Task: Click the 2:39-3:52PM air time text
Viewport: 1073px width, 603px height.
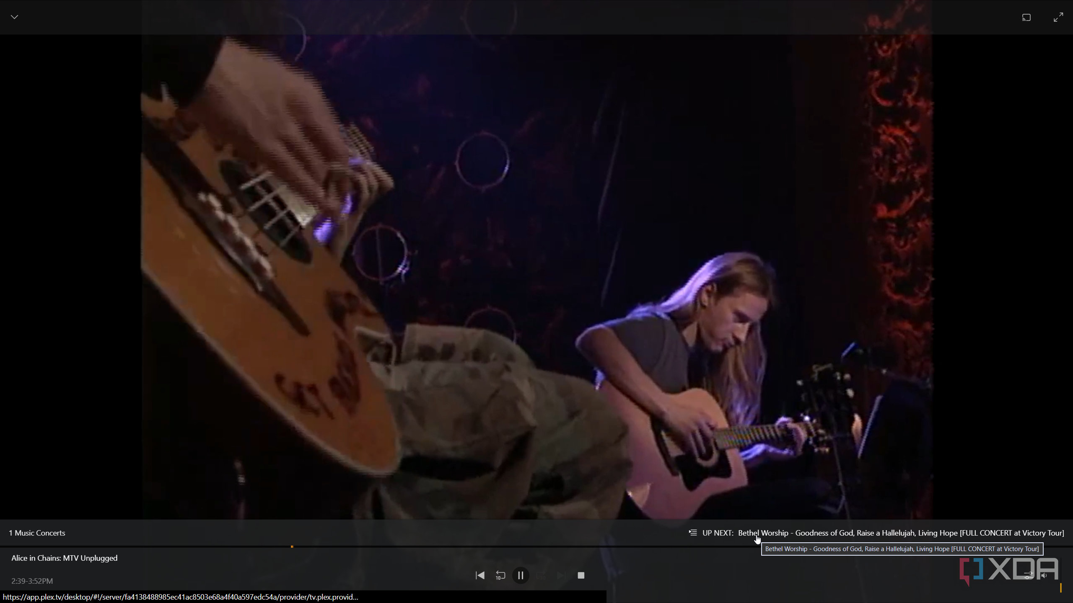Action: tap(32, 581)
